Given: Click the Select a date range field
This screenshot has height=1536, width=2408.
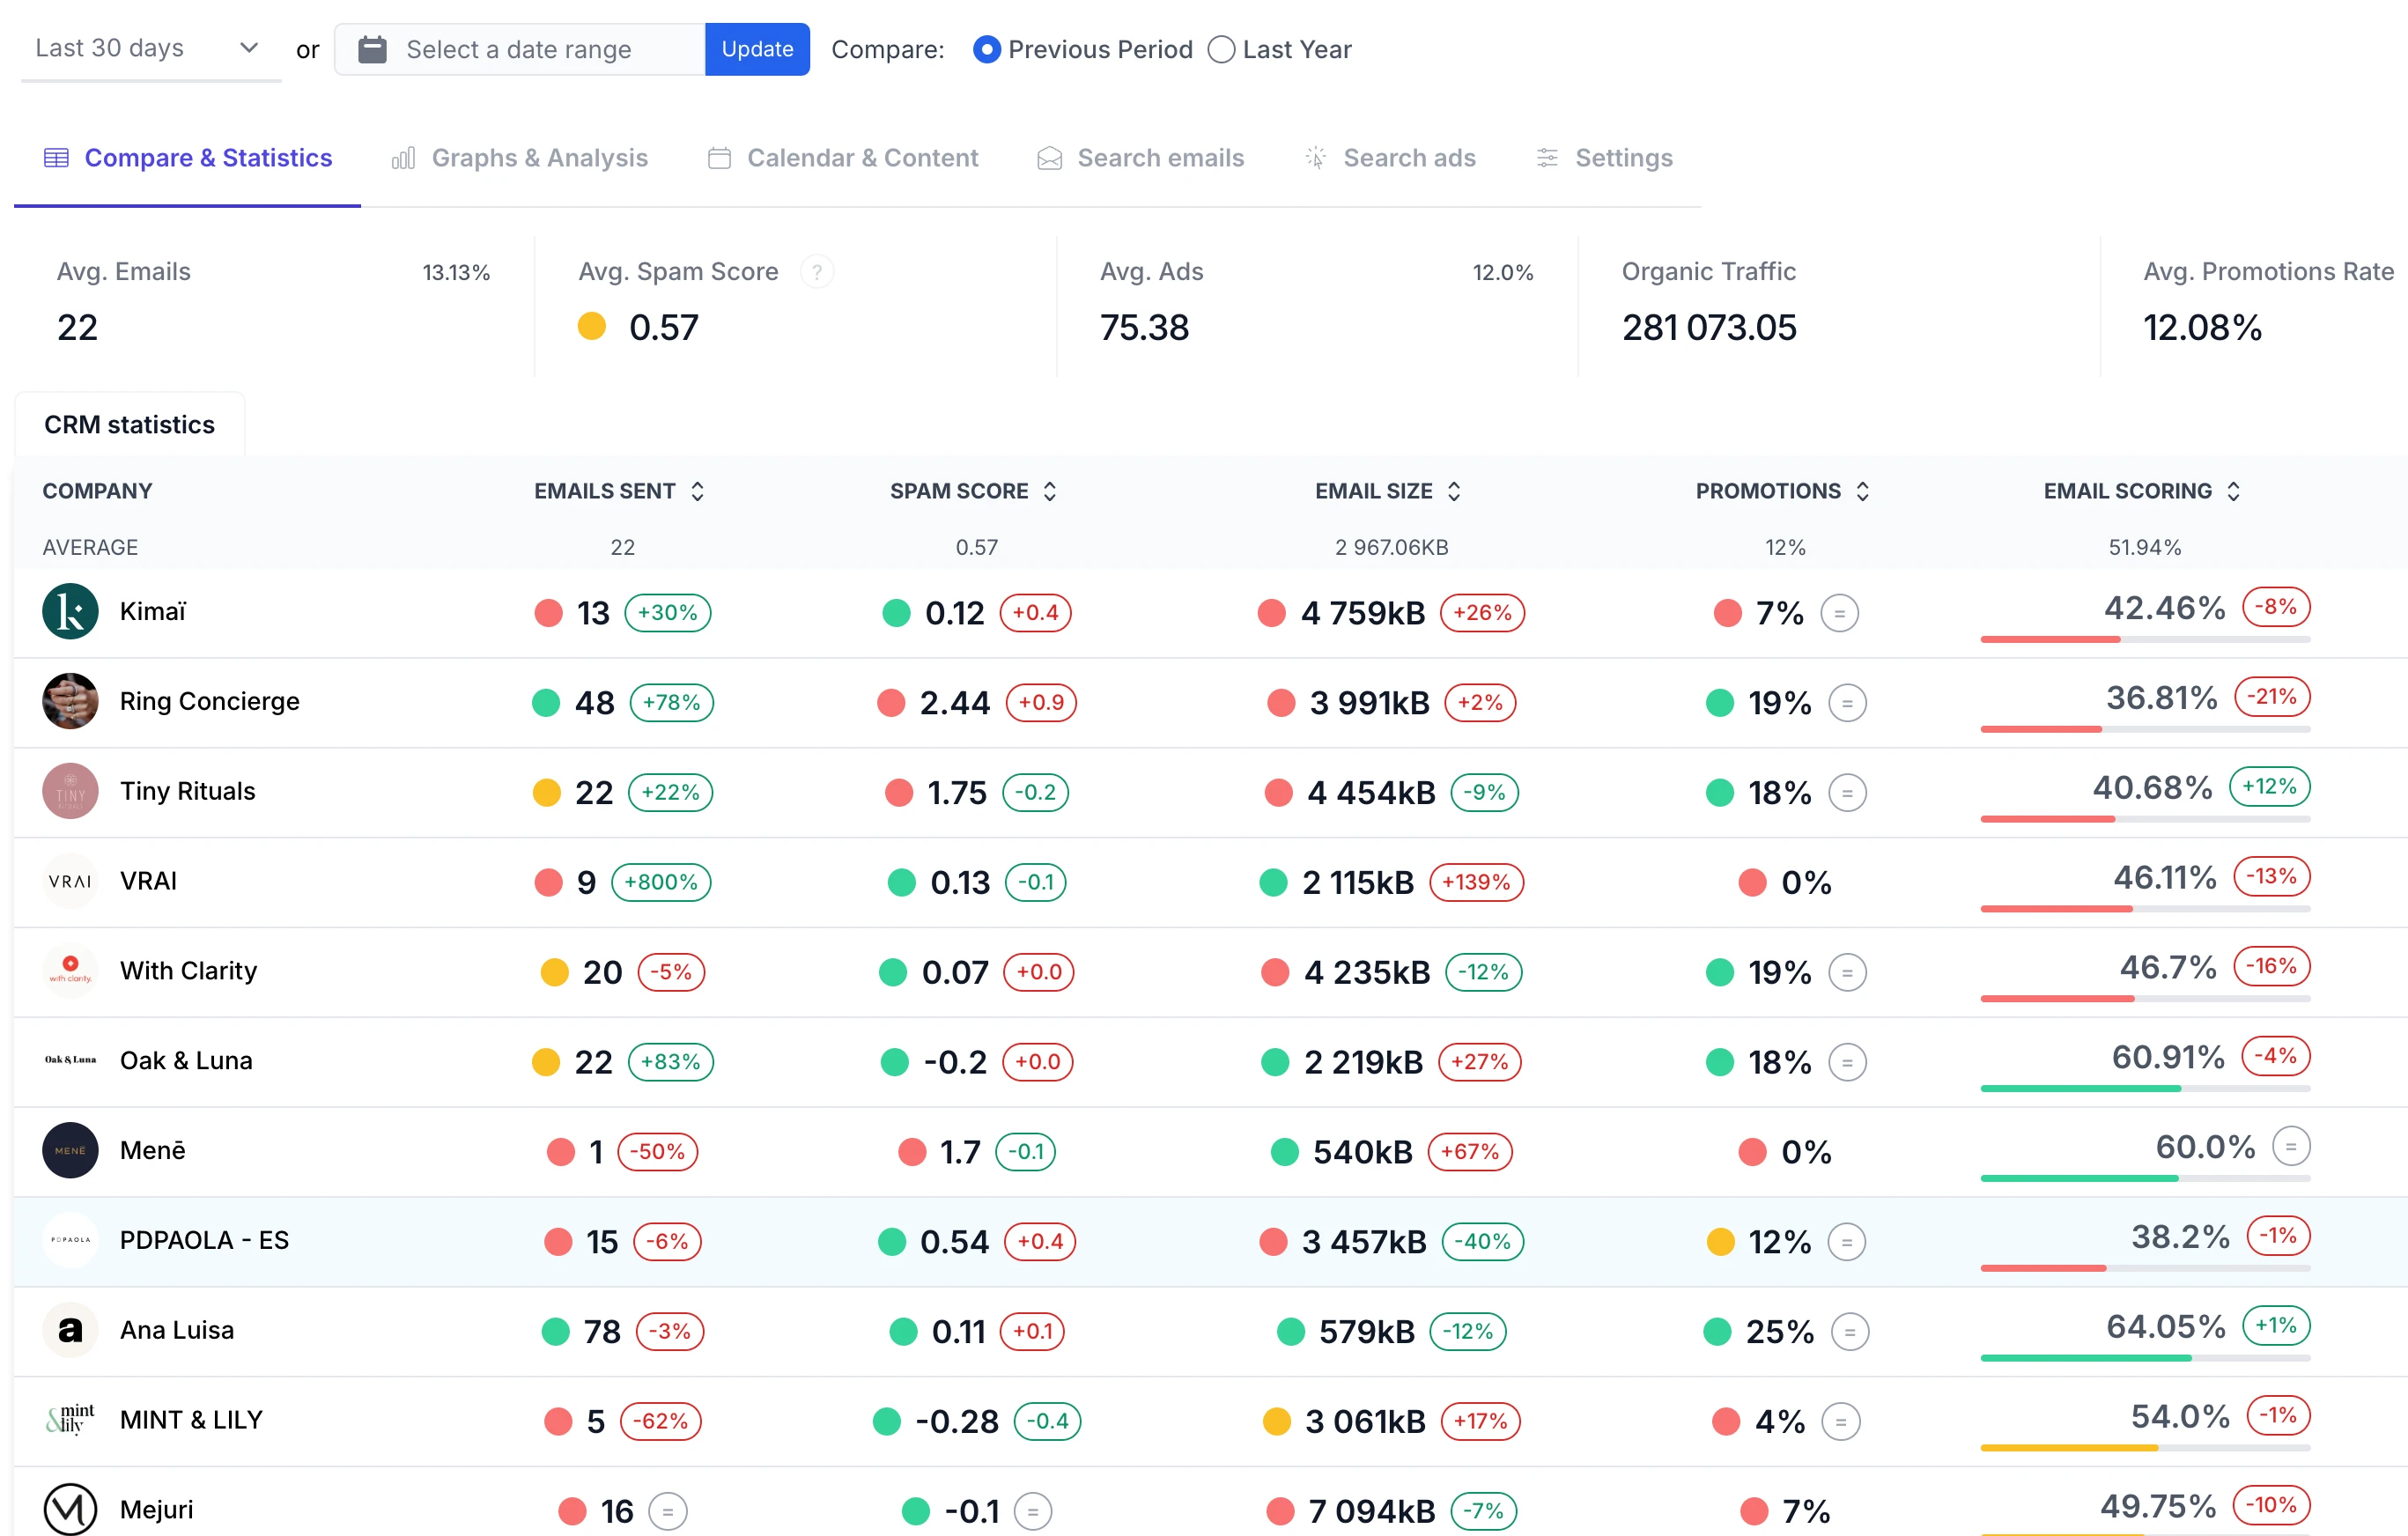Looking at the screenshot, I should [520, 49].
